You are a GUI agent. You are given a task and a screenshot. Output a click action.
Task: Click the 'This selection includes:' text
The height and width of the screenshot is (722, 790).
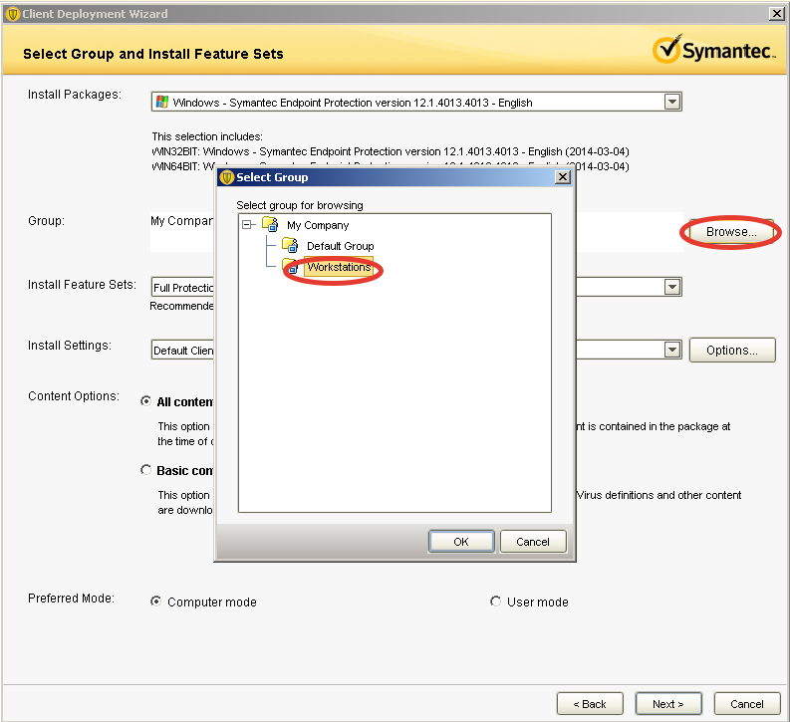click(207, 136)
